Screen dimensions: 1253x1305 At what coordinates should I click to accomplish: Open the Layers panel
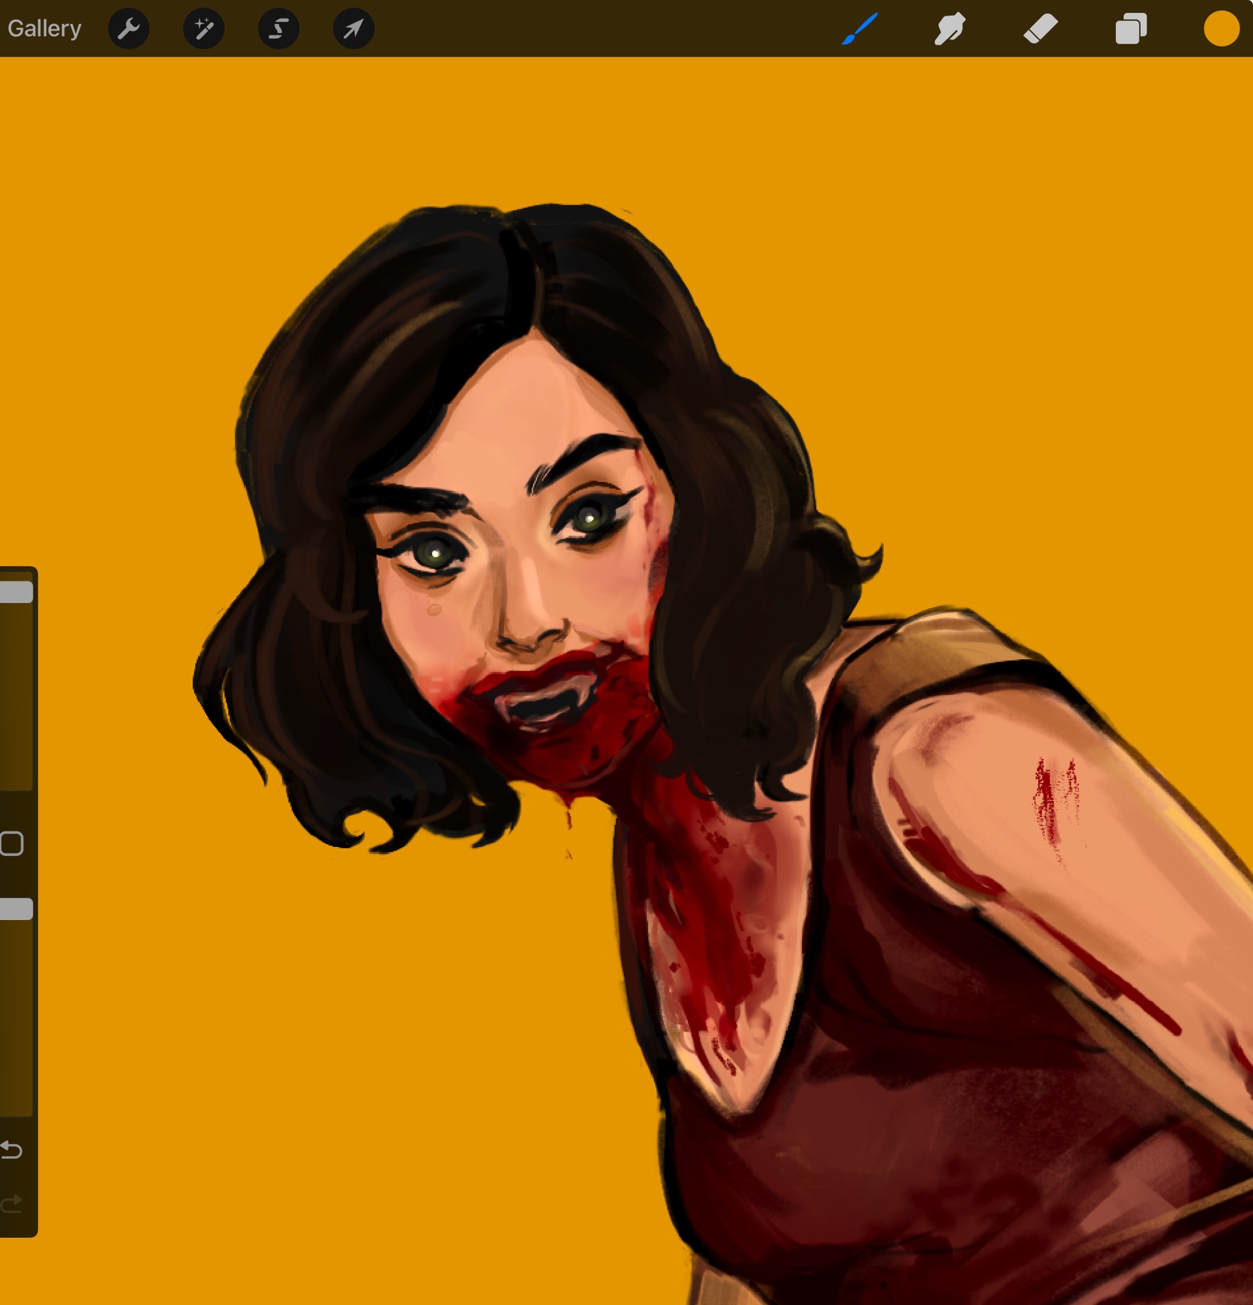1130,29
